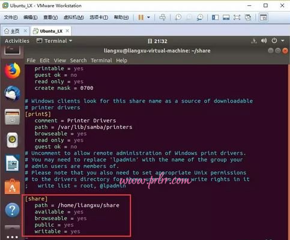Open the terminal View menu
290x240 pixels.
59,61
